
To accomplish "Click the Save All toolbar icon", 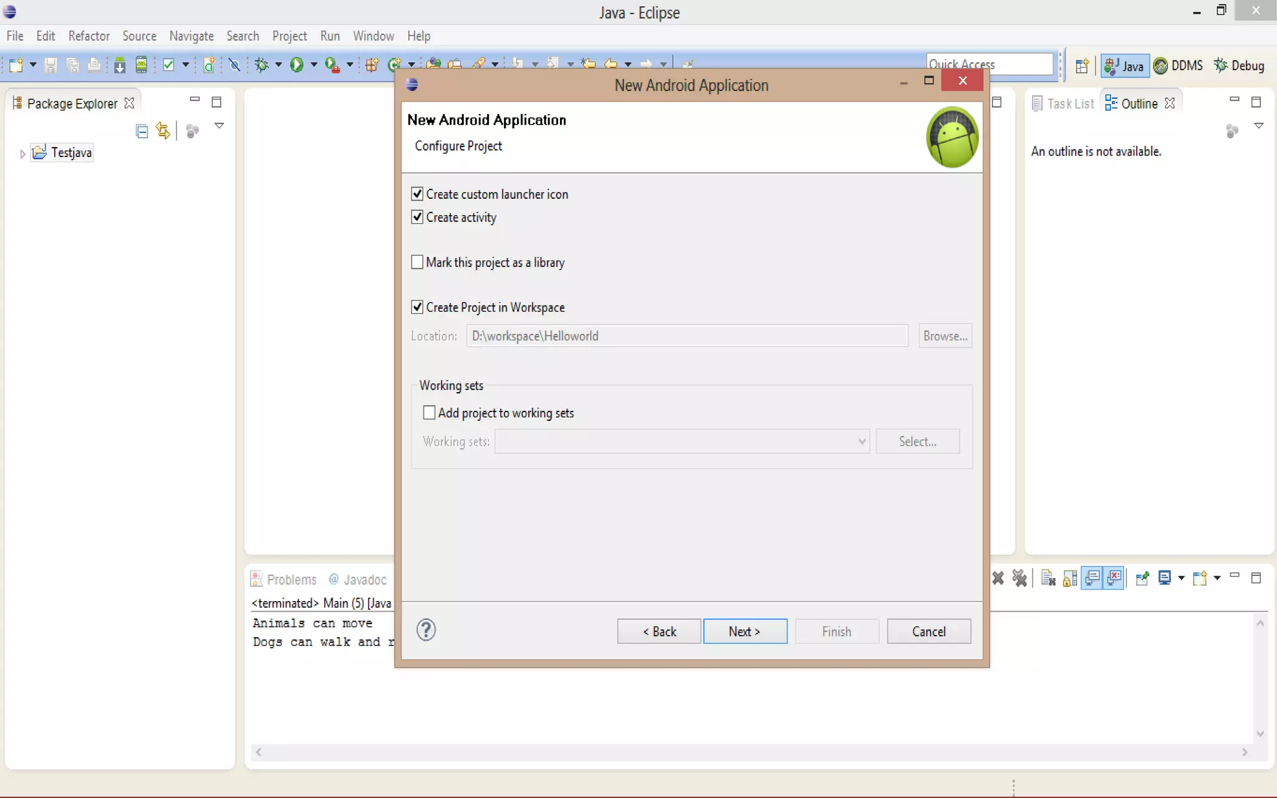I will tap(72, 65).
